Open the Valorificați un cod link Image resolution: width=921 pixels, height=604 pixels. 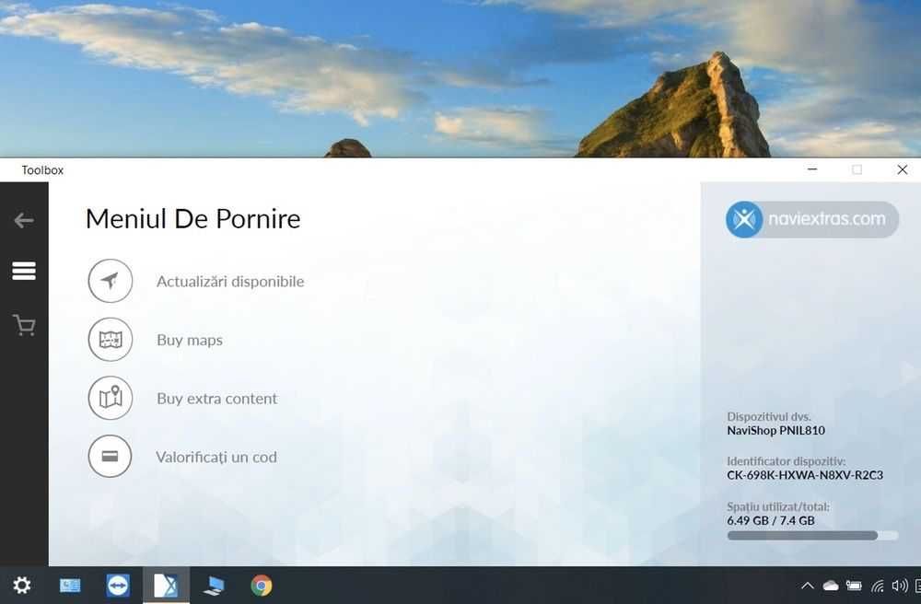click(216, 457)
